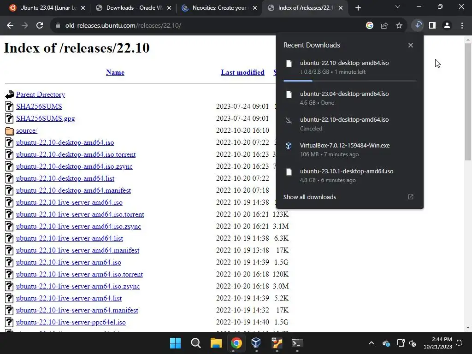
Task: Open ubuntu-22.10-live-server-ppc64el.iso link
Action: [71, 322]
